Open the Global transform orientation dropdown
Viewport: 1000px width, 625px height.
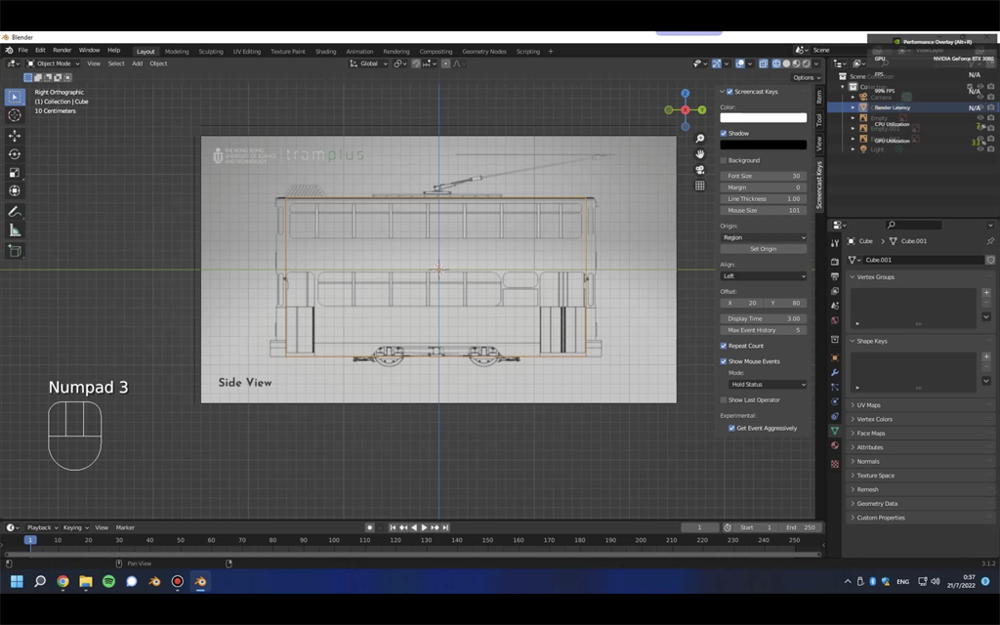(369, 63)
